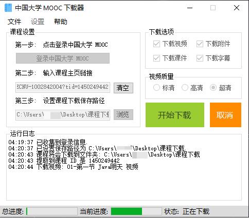
Task: Click the 清空 button to clear link
Action: [x=123, y=88]
